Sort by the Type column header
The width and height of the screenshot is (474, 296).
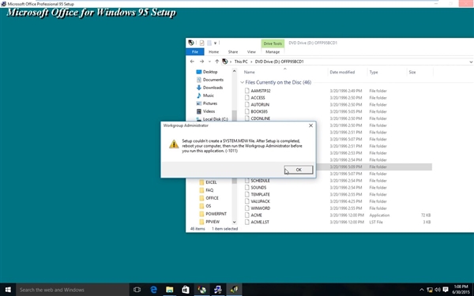374,72
